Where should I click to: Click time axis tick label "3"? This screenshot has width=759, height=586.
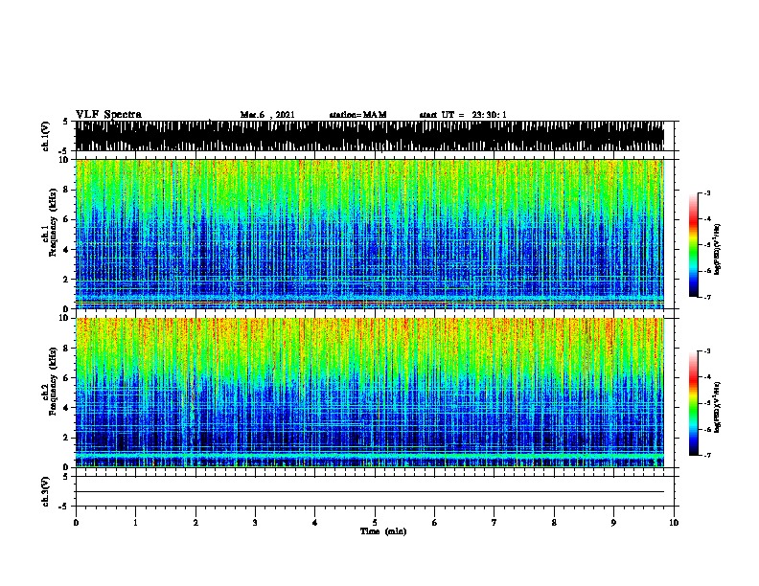(255, 523)
